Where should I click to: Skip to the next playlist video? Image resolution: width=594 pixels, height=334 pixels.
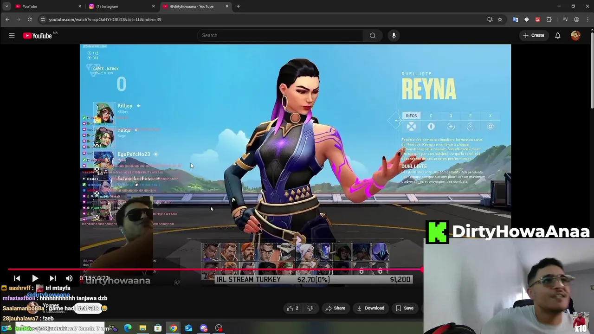[52, 278]
